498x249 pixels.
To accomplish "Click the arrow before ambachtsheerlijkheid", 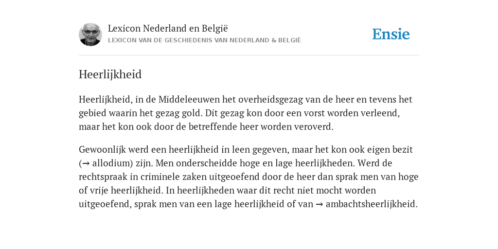I will tap(319, 204).
